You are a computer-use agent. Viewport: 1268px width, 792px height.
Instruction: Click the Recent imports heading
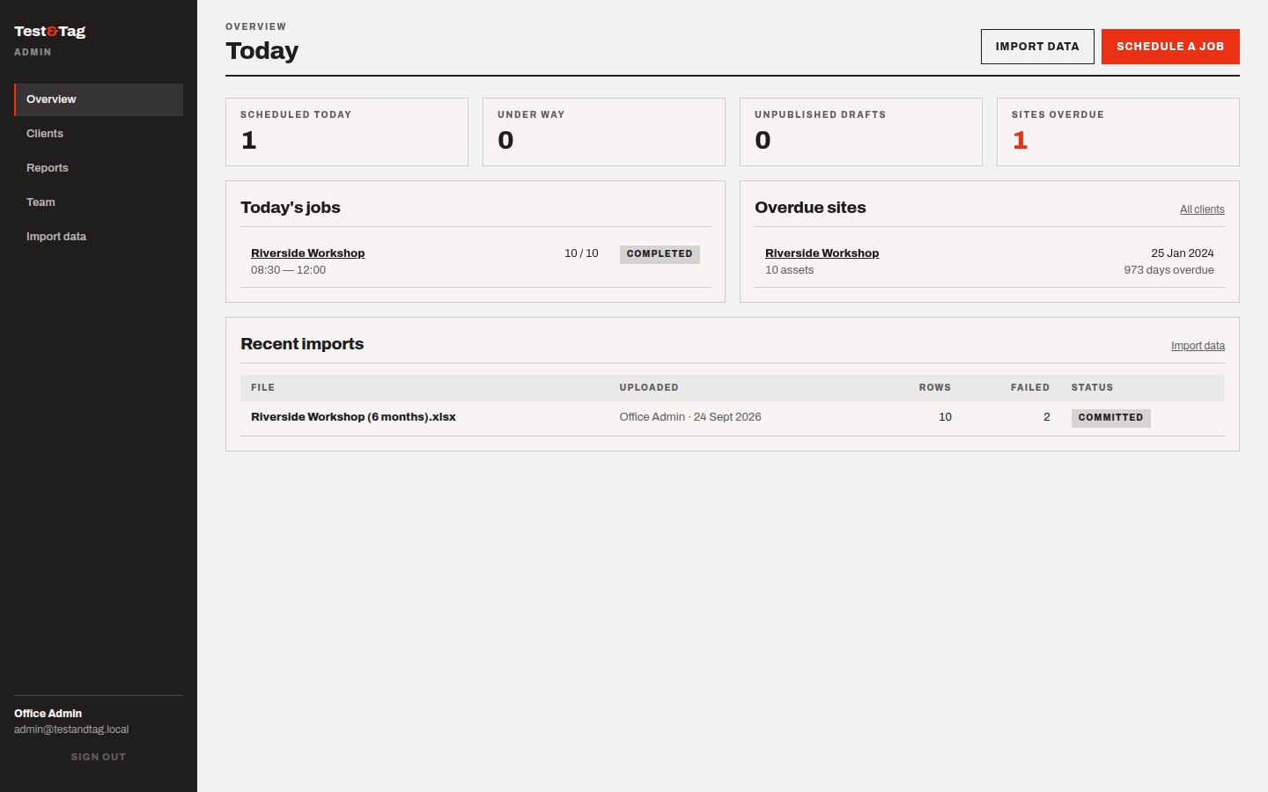(302, 344)
